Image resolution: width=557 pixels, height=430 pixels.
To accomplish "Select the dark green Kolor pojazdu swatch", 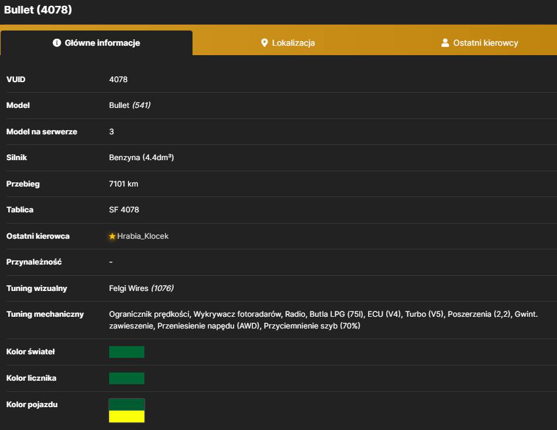I will (127, 405).
